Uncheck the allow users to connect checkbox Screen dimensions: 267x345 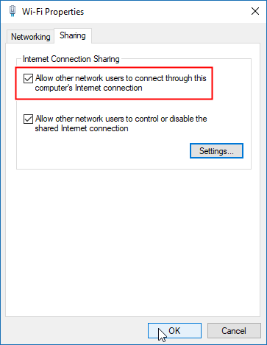coord(28,79)
